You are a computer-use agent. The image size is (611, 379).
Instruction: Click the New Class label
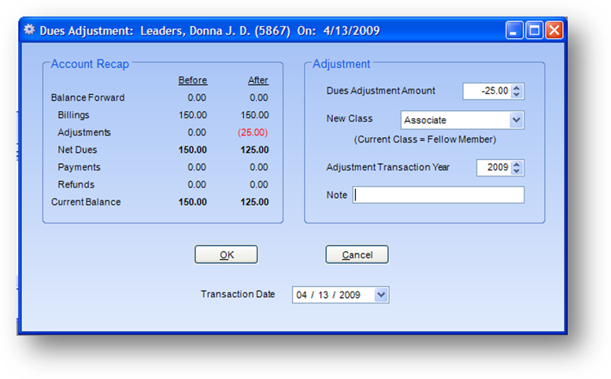pyautogui.click(x=350, y=118)
